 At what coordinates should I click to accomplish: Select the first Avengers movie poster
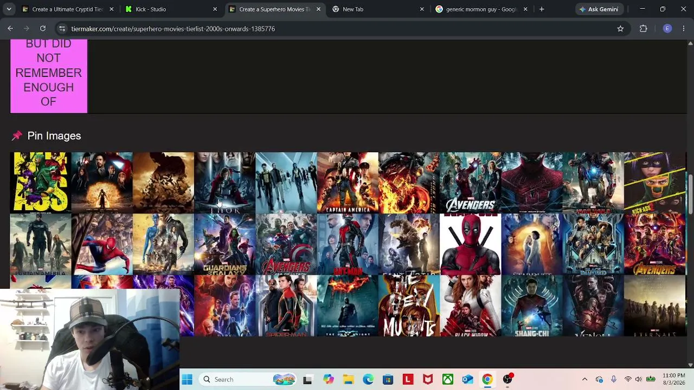tap(470, 183)
